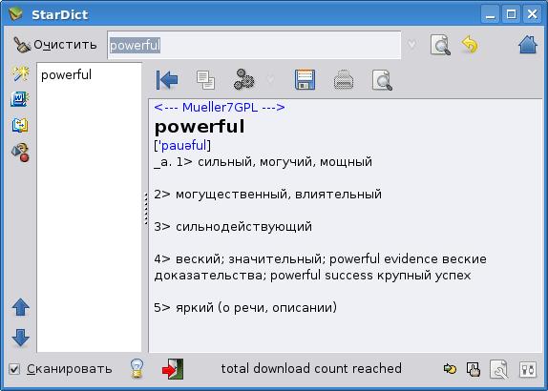Click the StarDict title bar app icon
Viewport: 548px width, 391px height.
(15, 14)
